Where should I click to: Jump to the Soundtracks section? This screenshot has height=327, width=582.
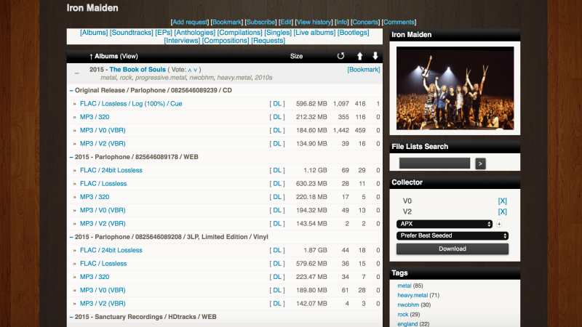coord(132,33)
